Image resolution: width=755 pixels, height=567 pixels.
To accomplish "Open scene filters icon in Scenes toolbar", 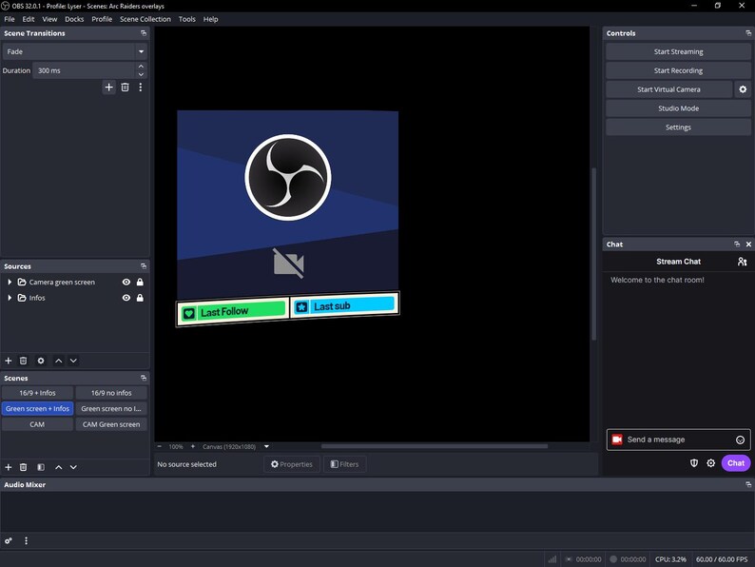I will 41,467.
